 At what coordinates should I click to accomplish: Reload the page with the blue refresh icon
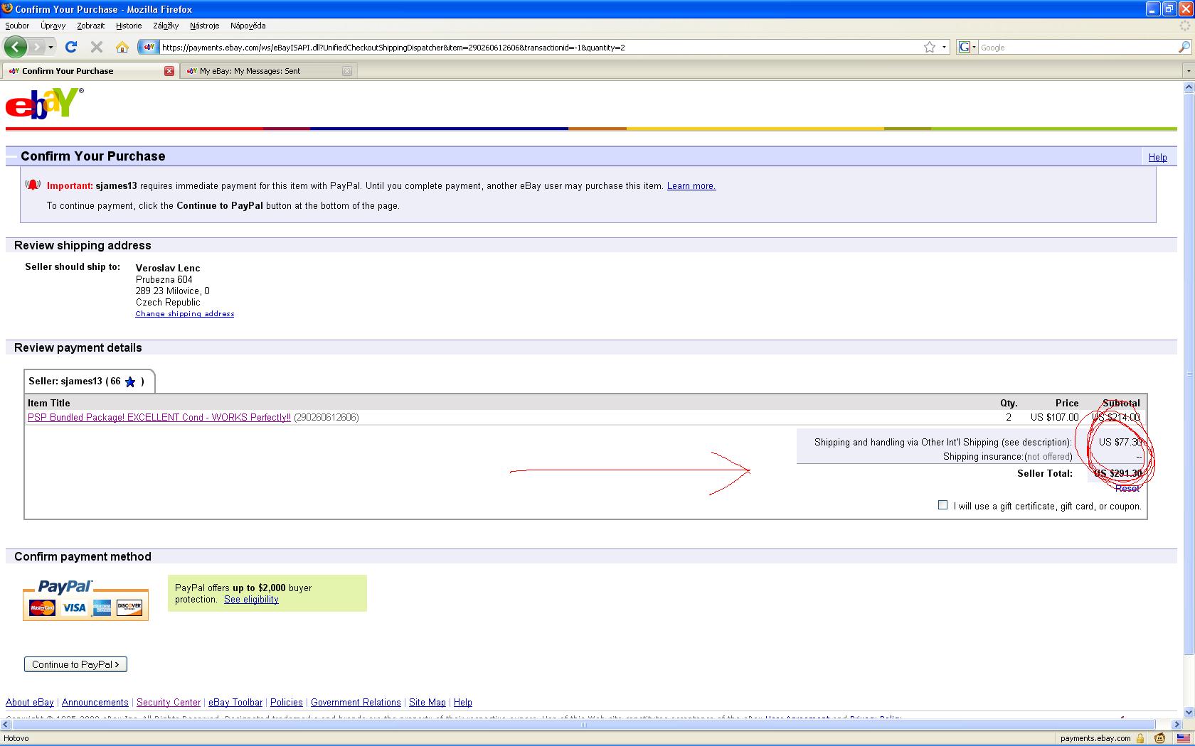[70, 47]
